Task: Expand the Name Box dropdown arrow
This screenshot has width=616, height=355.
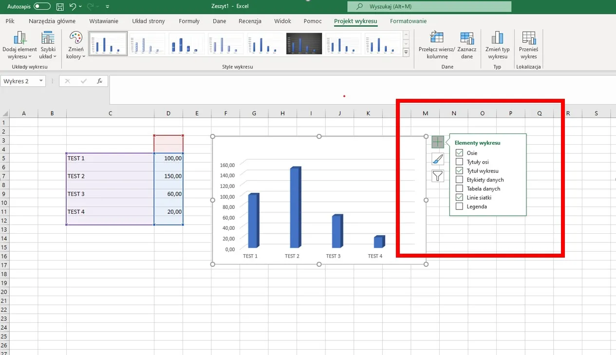Action: (41, 81)
